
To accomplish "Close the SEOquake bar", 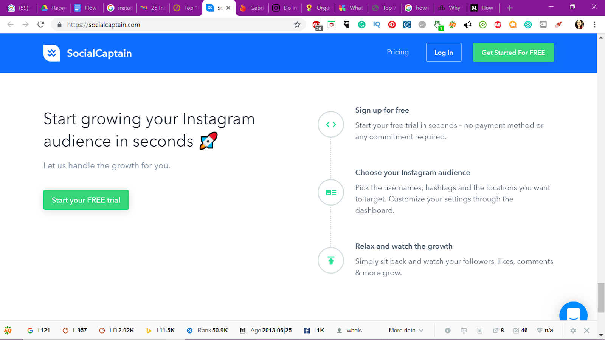I will (587, 331).
